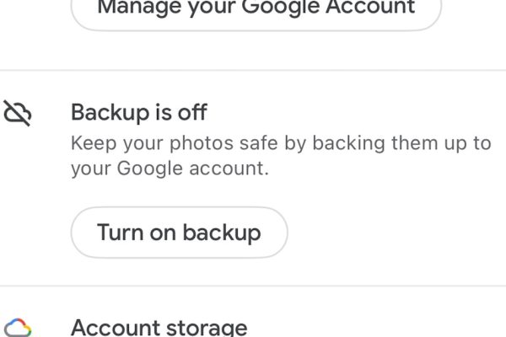Viewport: 506px width, 337px height.
Task: Turn on backup for photos
Action: (179, 233)
